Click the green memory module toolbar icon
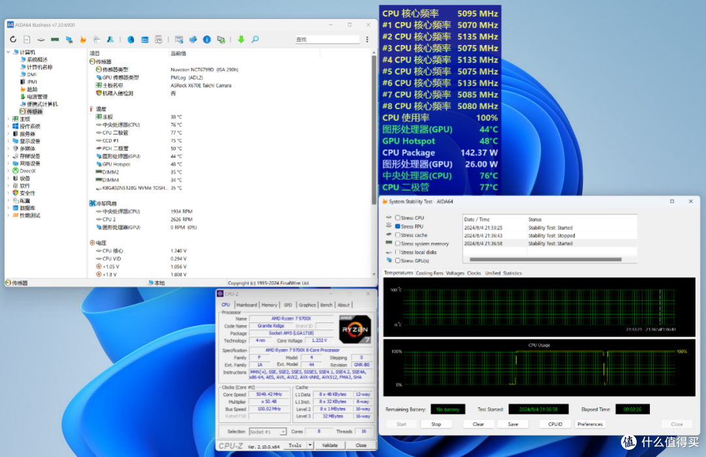Viewport: 706px width, 457px height. point(55,40)
